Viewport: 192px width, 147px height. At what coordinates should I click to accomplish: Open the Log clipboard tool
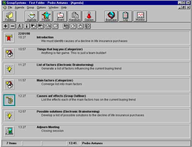(x=125, y=16)
